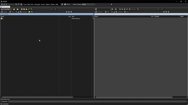The height and width of the screenshot is (105, 188).
Task: Open the Help menu
Action: point(57,4)
